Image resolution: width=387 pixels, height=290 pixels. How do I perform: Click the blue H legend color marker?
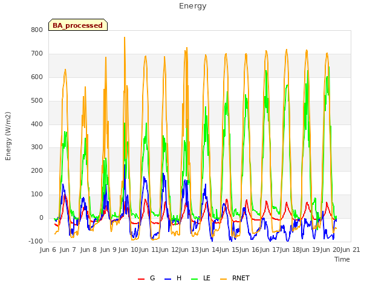pyautogui.click(x=167, y=279)
